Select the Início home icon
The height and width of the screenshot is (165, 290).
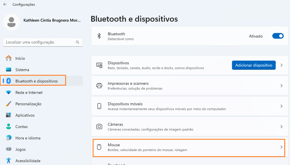click(8, 58)
